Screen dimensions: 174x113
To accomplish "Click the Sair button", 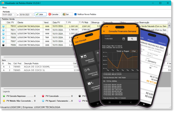I will (67, 14).
